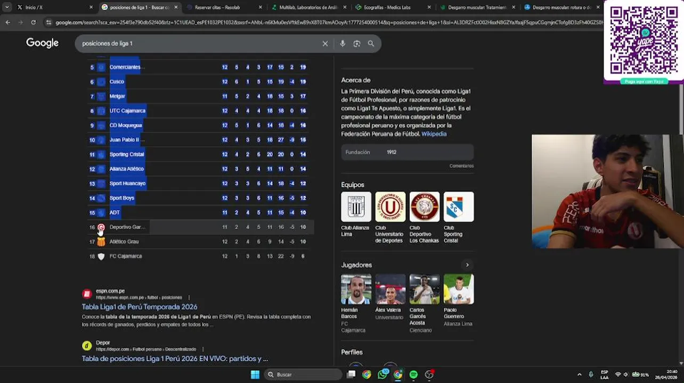Open the Wikipedia link in Acerca de
Image resolution: width=684 pixels, height=383 pixels.
pos(434,134)
